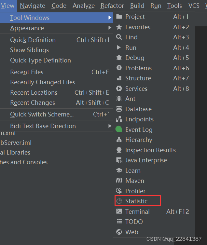Click the Tool Windows submenu arrow
Screen dimensions: 207x245
pyautogui.click(x=110, y=18)
